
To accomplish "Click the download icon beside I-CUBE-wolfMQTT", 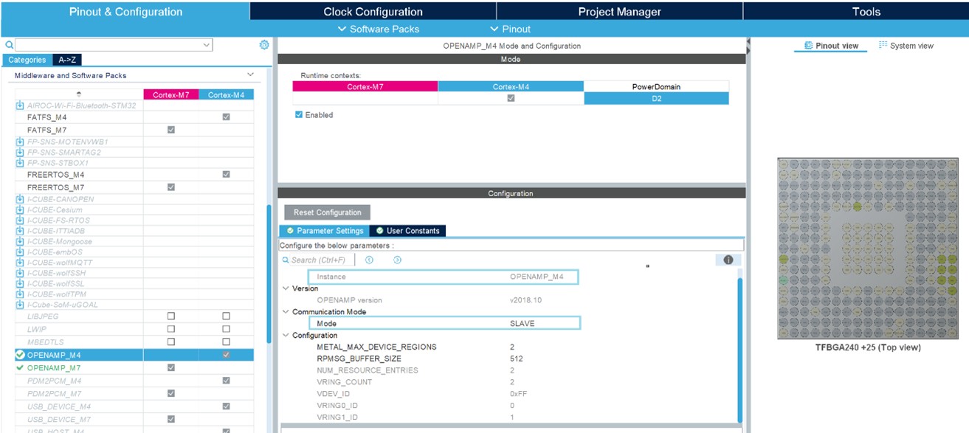I will point(20,263).
